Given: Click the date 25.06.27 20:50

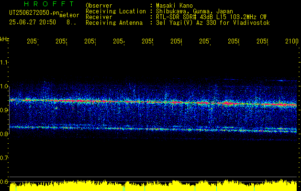Looking at the screenshot, I should [x=33, y=22].
